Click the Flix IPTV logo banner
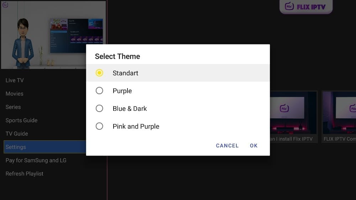 (x=306, y=7)
